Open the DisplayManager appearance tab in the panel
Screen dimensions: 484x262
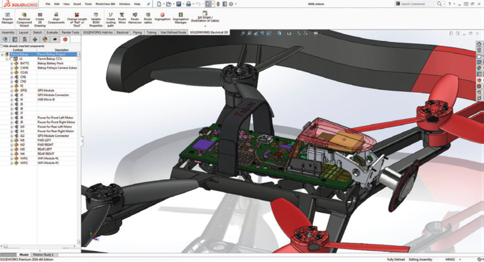pos(45,39)
